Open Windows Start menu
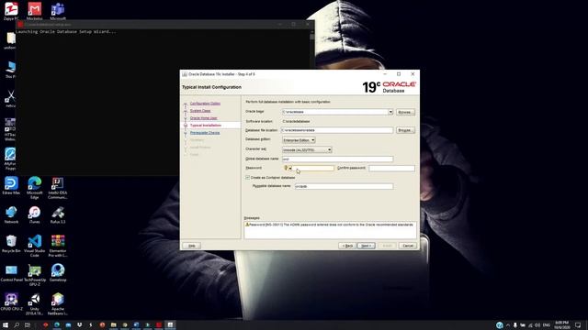This screenshot has height=330, width=588. pos(6,325)
